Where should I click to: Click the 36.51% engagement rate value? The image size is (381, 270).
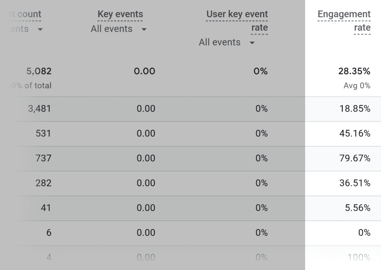[x=355, y=183]
